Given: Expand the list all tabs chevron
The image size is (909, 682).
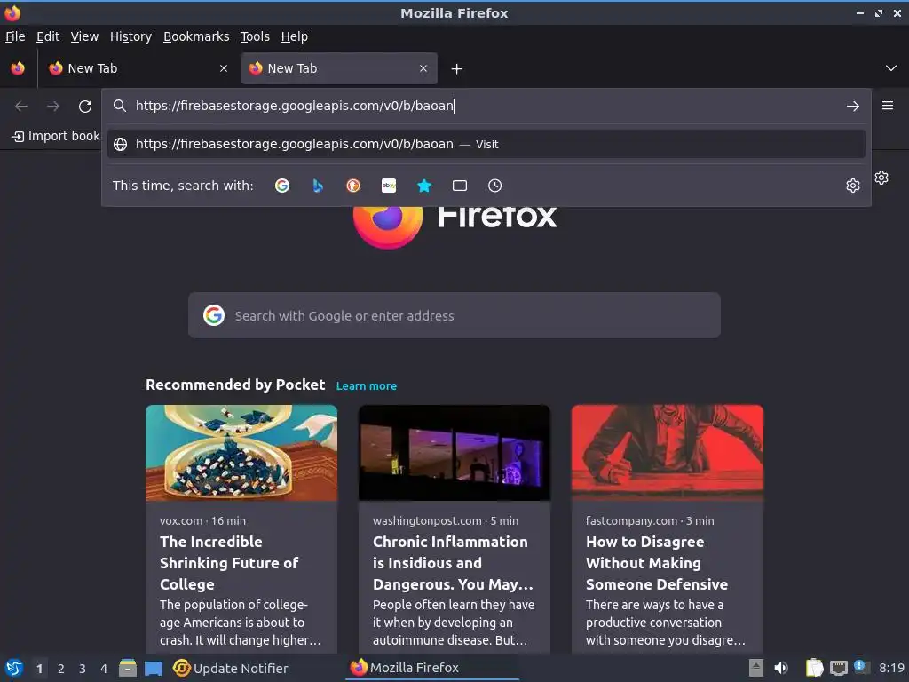Looking at the screenshot, I should pos(891,68).
